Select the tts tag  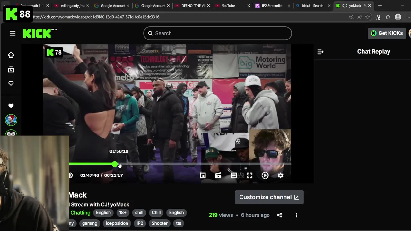tap(179, 223)
